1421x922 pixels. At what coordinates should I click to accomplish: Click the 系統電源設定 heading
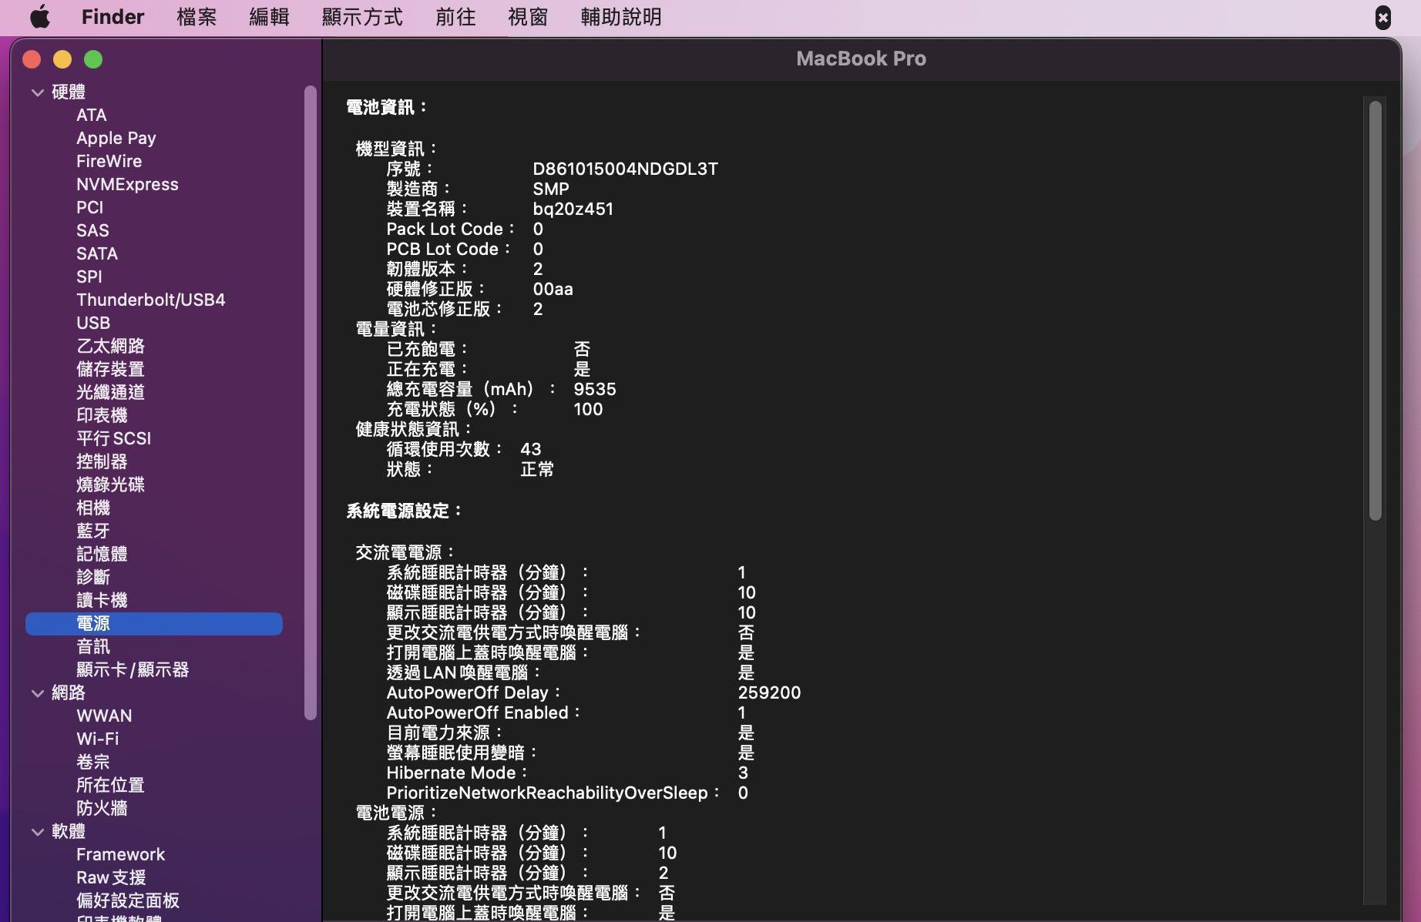(405, 511)
